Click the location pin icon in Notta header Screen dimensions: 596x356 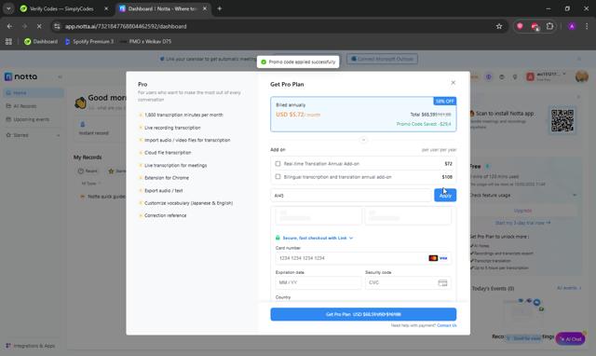[x=515, y=77]
